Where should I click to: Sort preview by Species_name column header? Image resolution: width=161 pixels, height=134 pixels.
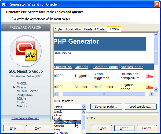click(132, 67)
